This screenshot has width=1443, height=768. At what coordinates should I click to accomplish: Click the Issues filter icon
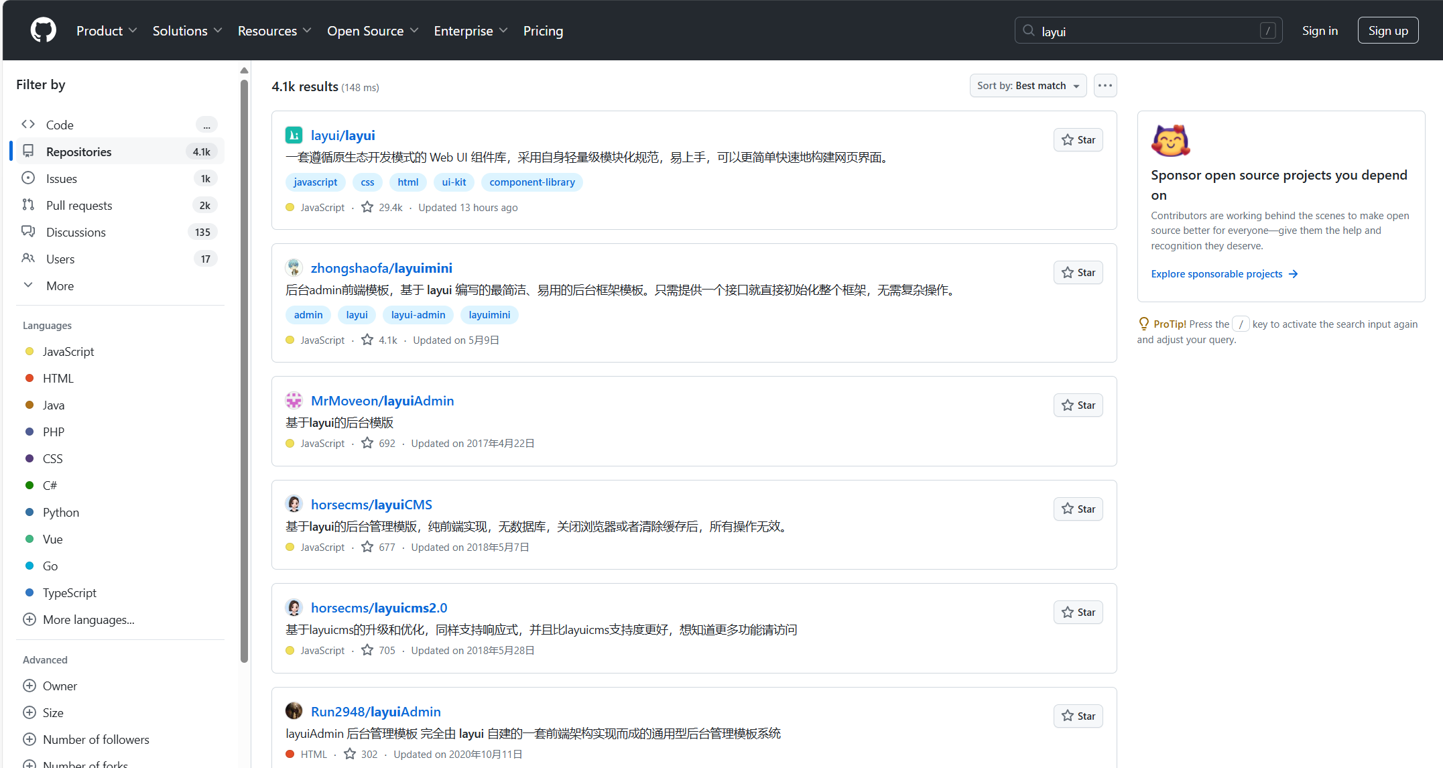point(29,178)
